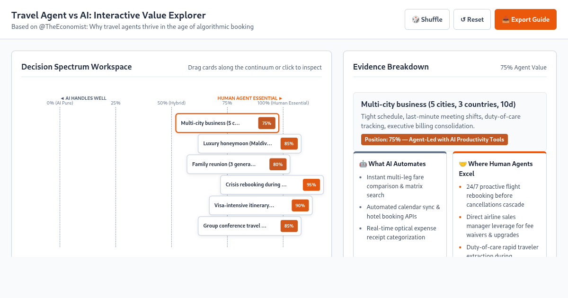Click the 85% badge on Luxury honeymoon
The width and height of the screenshot is (568, 298).
pos(289,143)
